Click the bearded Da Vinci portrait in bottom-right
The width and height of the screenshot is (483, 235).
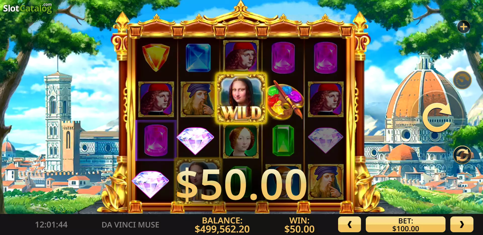point(326,182)
